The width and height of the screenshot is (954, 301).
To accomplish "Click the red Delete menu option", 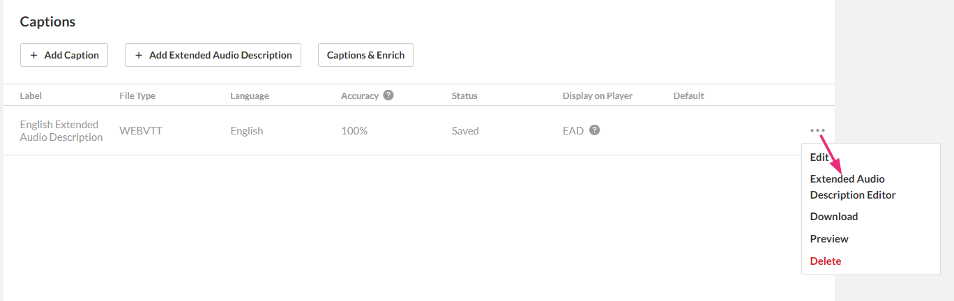I will (826, 261).
